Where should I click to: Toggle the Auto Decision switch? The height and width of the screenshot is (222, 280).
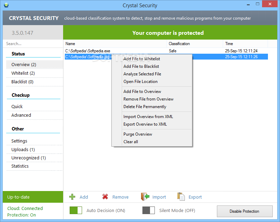(x=76, y=210)
